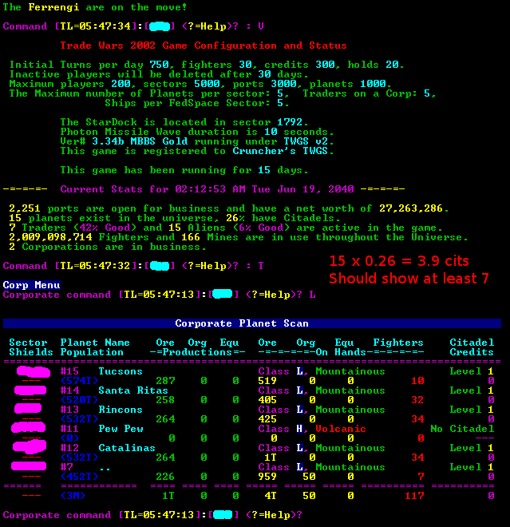Click the 'Should show at least 7' note
This screenshot has width=510, height=527.
coord(409,279)
